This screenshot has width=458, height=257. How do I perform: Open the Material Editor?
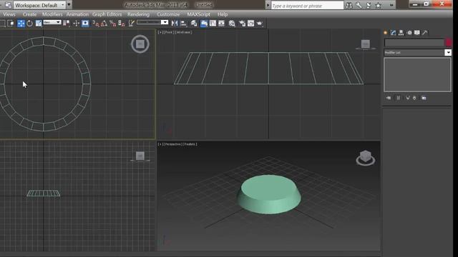pos(232,24)
